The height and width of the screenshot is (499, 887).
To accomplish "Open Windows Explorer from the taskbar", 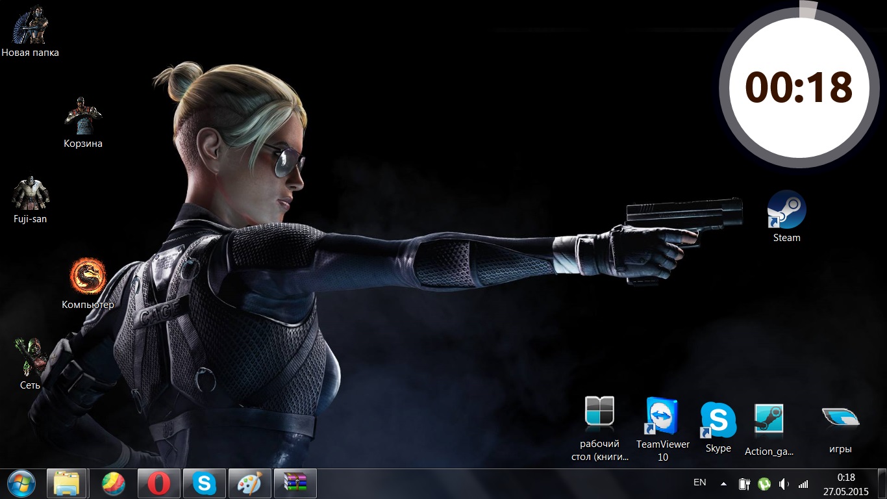I will point(67,483).
